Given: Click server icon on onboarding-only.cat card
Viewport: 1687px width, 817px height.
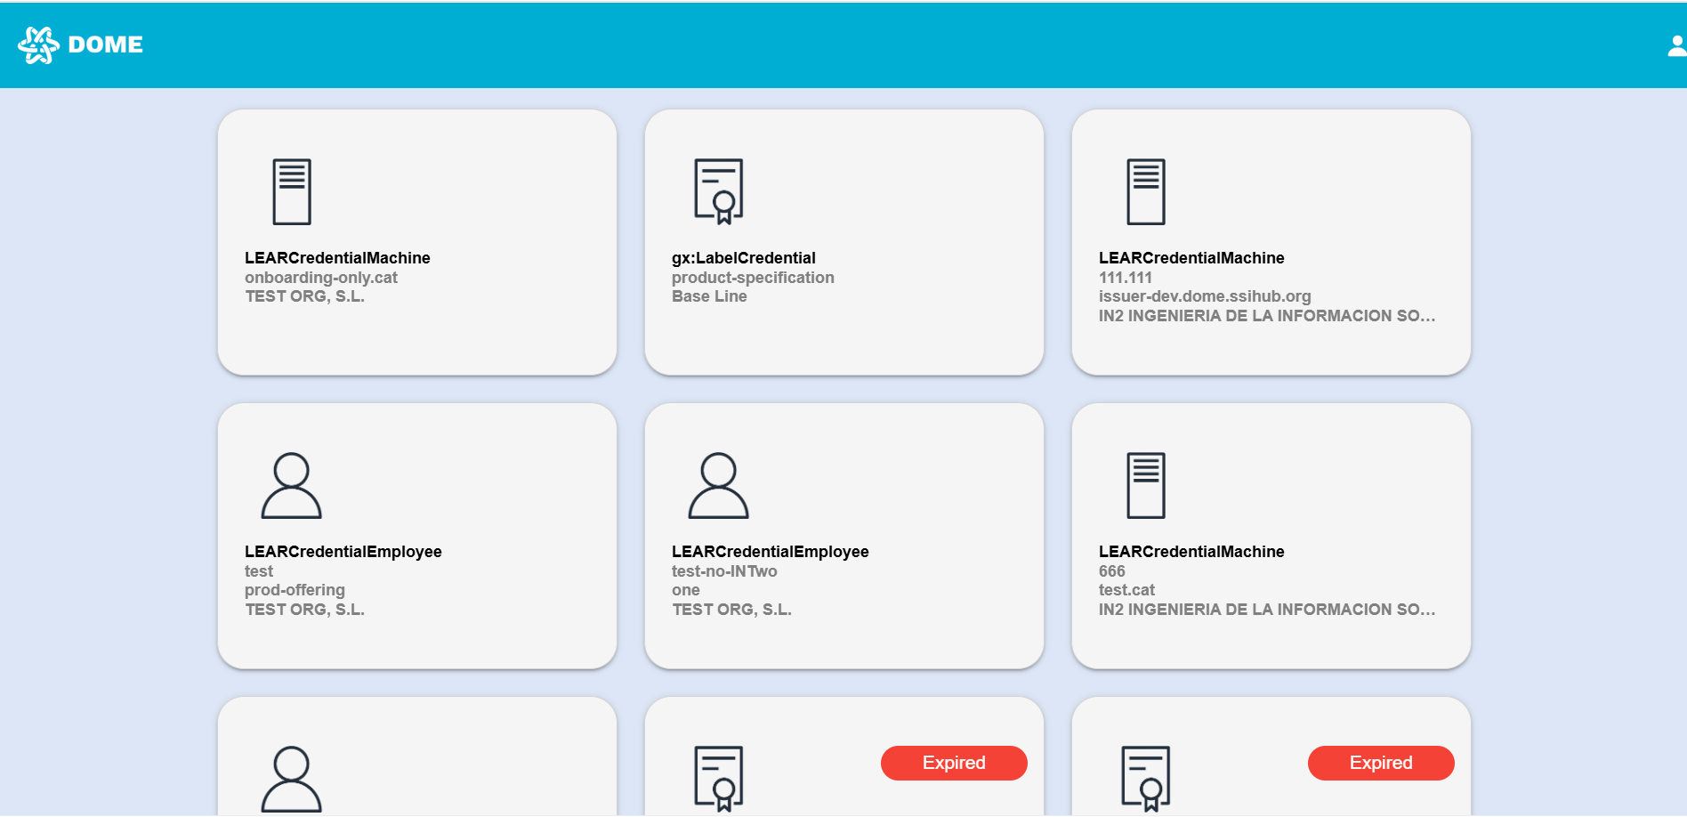Looking at the screenshot, I should 291,191.
